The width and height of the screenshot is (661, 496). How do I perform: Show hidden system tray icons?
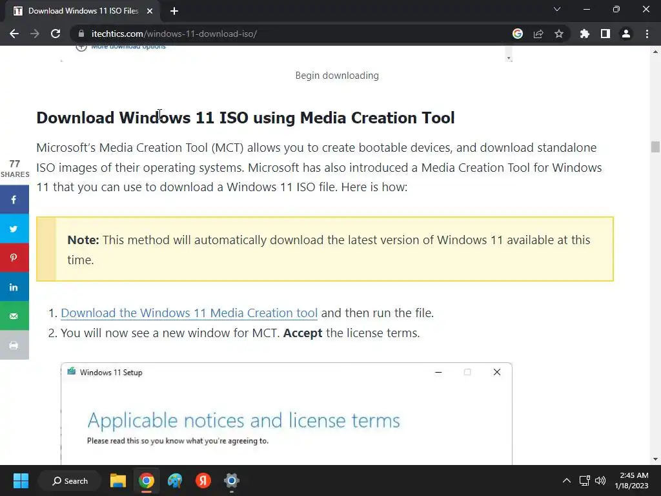(x=567, y=480)
